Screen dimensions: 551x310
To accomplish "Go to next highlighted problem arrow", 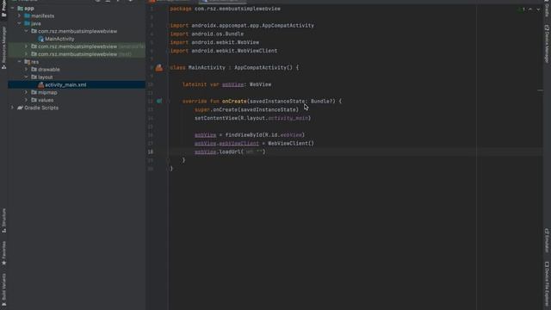I will [538, 9].
